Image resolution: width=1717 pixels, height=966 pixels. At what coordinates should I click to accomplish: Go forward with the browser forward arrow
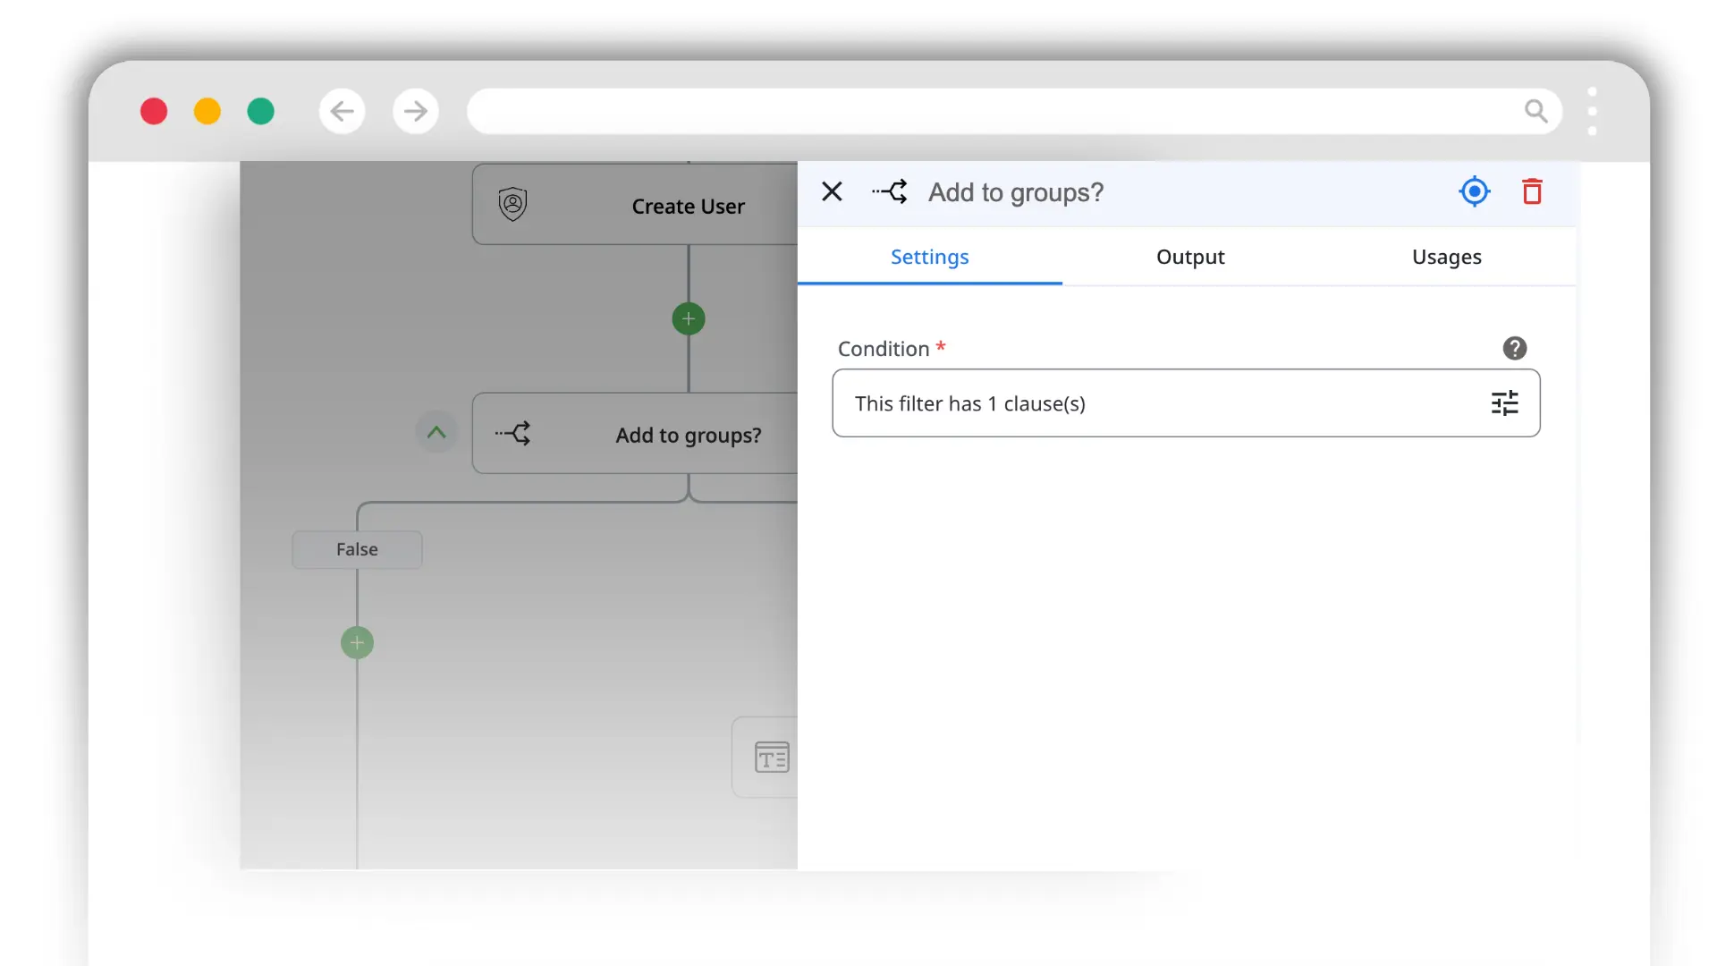coord(415,111)
